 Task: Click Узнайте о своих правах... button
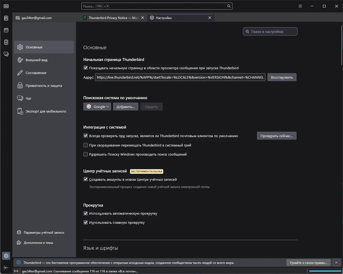click(x=308, y=263)
